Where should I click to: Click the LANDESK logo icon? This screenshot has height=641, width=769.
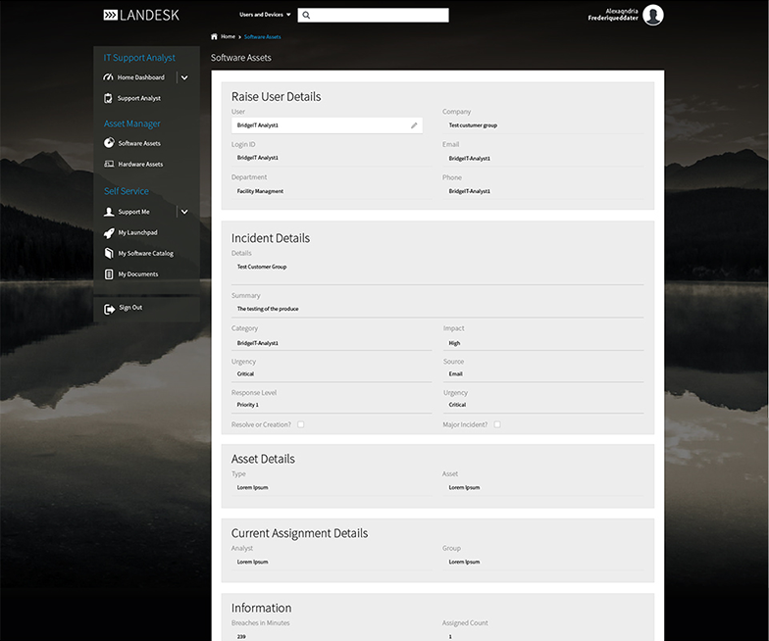click(110, 15)
